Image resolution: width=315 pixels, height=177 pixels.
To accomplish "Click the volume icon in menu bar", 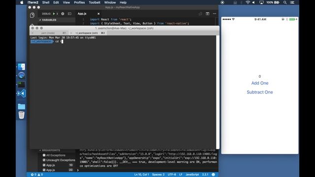I will click(x=254, y=2).
